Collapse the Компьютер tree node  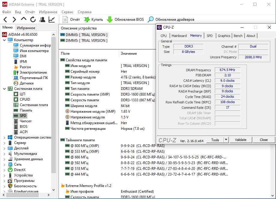[x=4, y=40]
